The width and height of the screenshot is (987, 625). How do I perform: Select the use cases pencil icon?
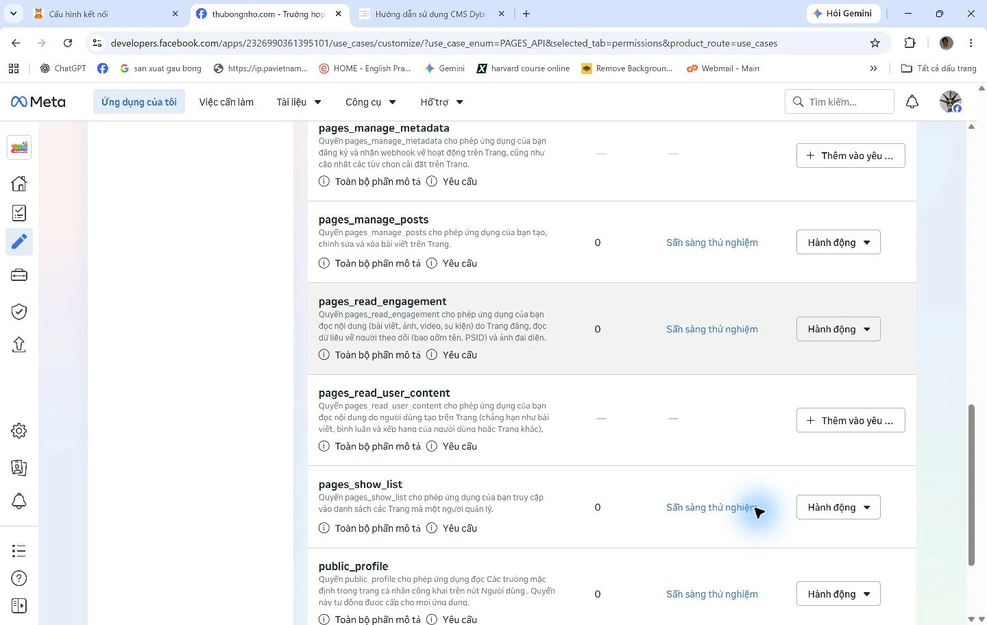coord(19,242)
